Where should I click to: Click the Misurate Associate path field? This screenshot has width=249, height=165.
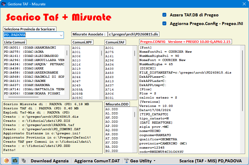point(133,34)
